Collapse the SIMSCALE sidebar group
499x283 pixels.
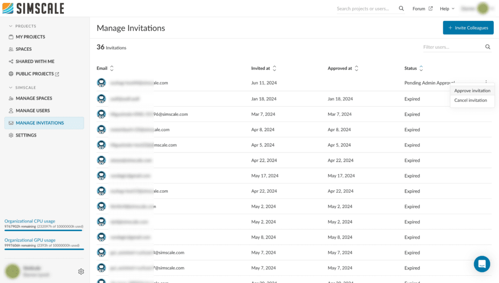11,87
